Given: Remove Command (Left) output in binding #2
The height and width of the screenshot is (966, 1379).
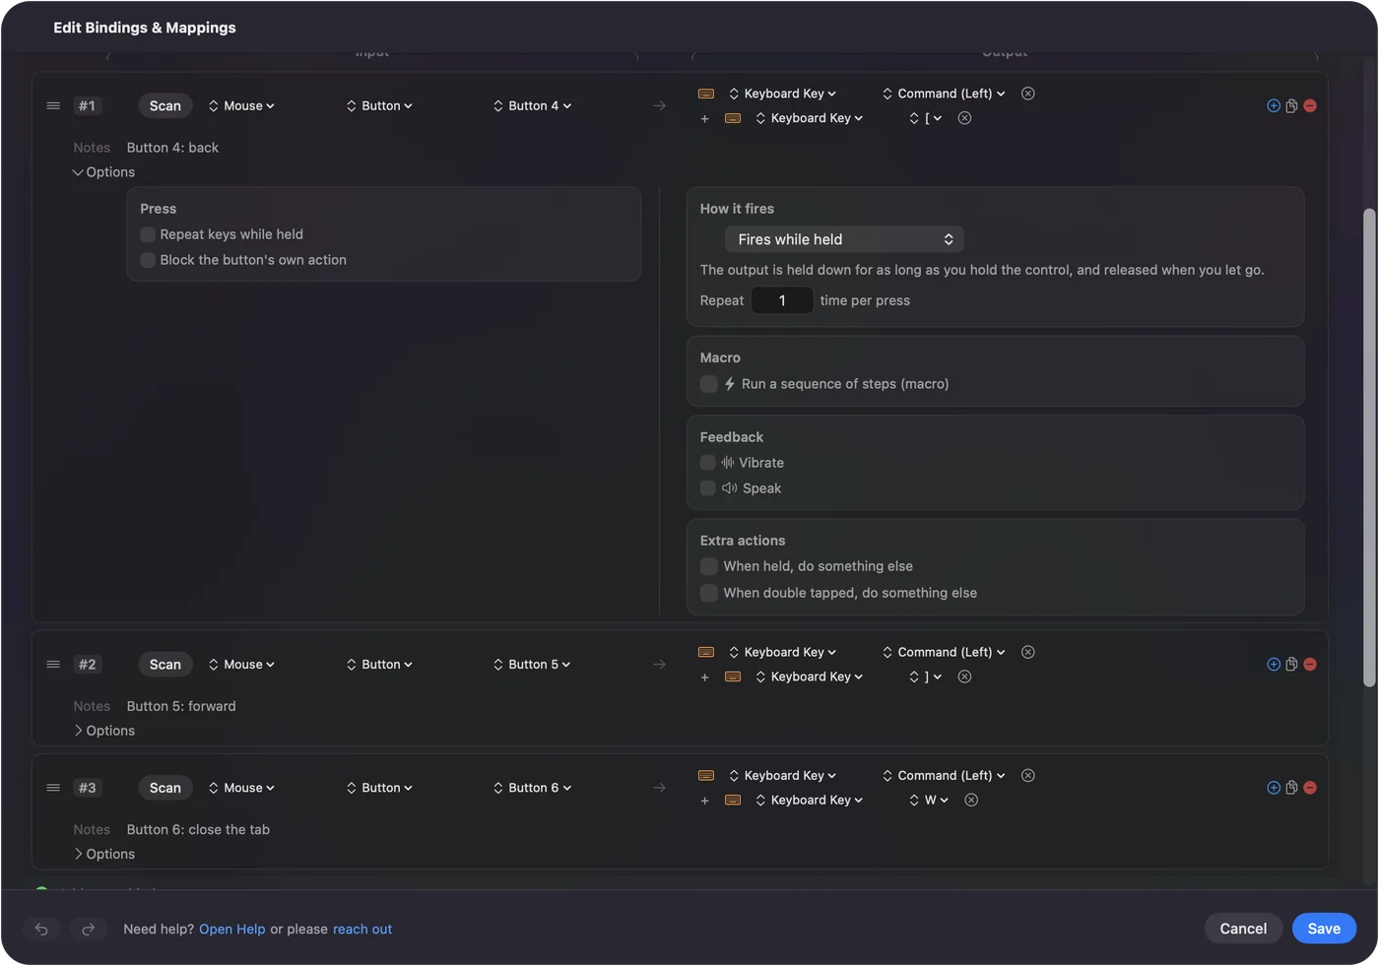Looking at the screenshot, I should coord(1028,652).
